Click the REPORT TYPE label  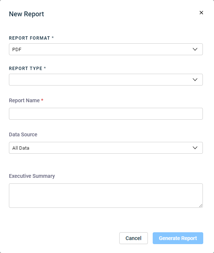coord(26,69)
